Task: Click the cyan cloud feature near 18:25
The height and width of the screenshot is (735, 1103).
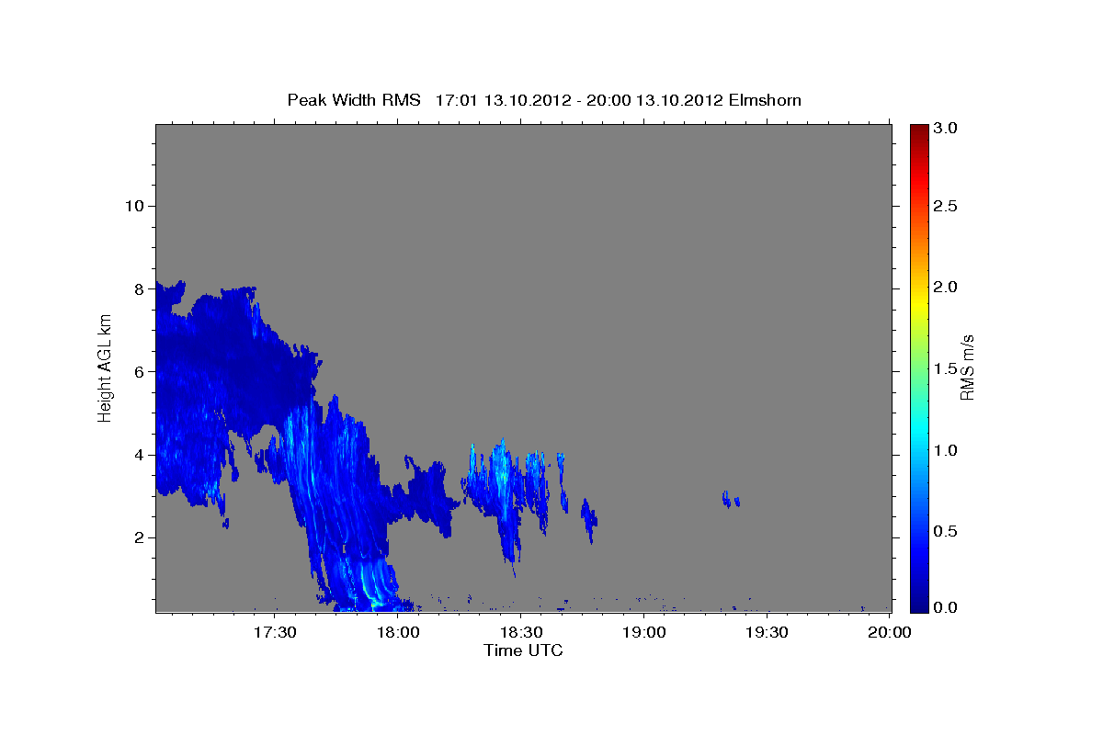Action: pyautogui.click(x=501, y=478)
